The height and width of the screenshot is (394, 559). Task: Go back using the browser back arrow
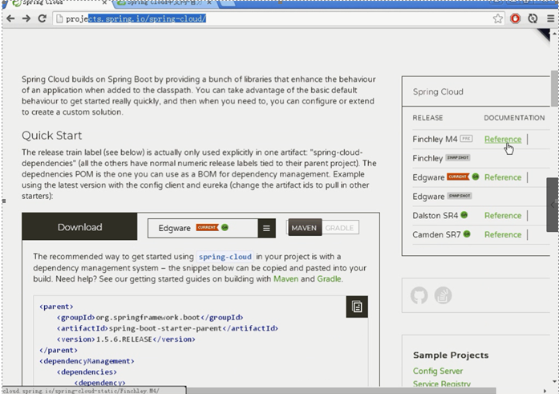10,18
